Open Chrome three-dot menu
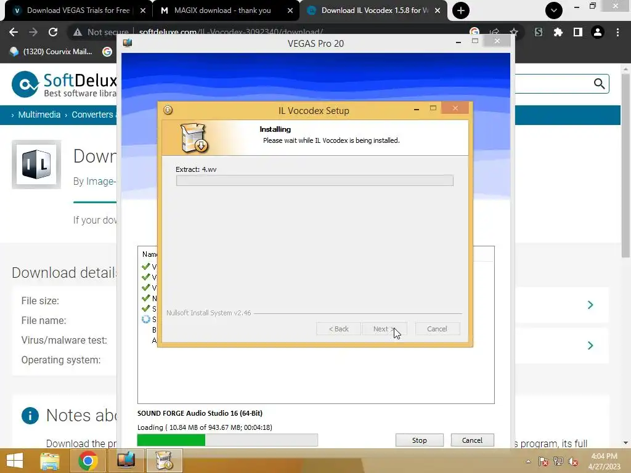Screen dimensions: 631x473 click(x=617, y=32)
